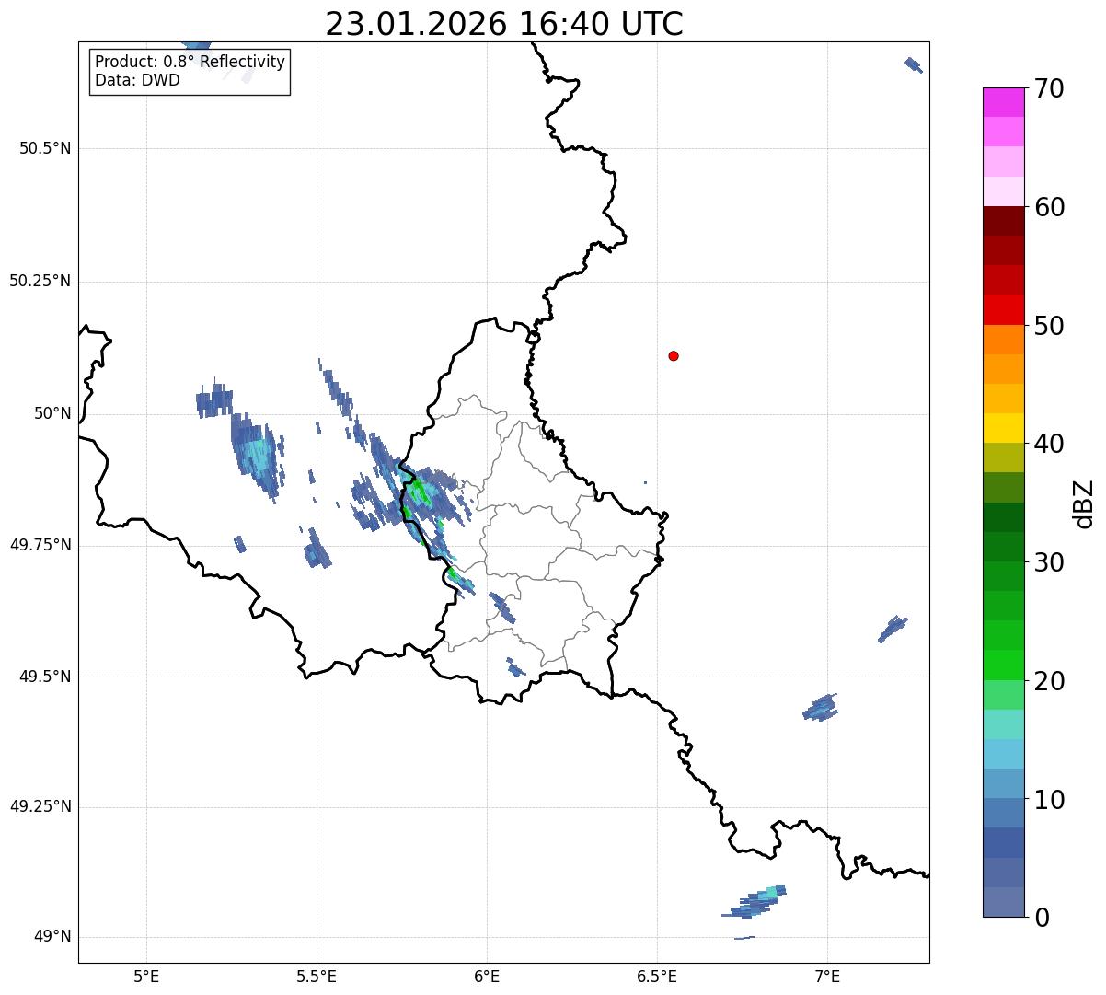Click the 50.25°N latitude label
The height and width of the screenshot is (995, 1106).
coord(40,282)
